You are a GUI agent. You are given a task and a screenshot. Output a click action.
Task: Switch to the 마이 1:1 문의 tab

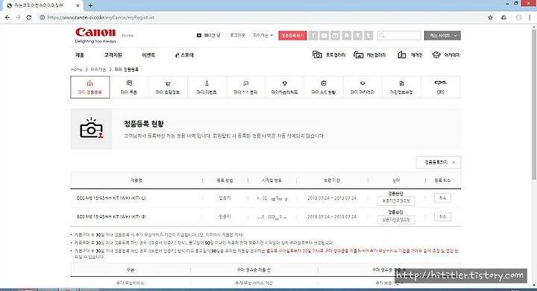(245, 87)
